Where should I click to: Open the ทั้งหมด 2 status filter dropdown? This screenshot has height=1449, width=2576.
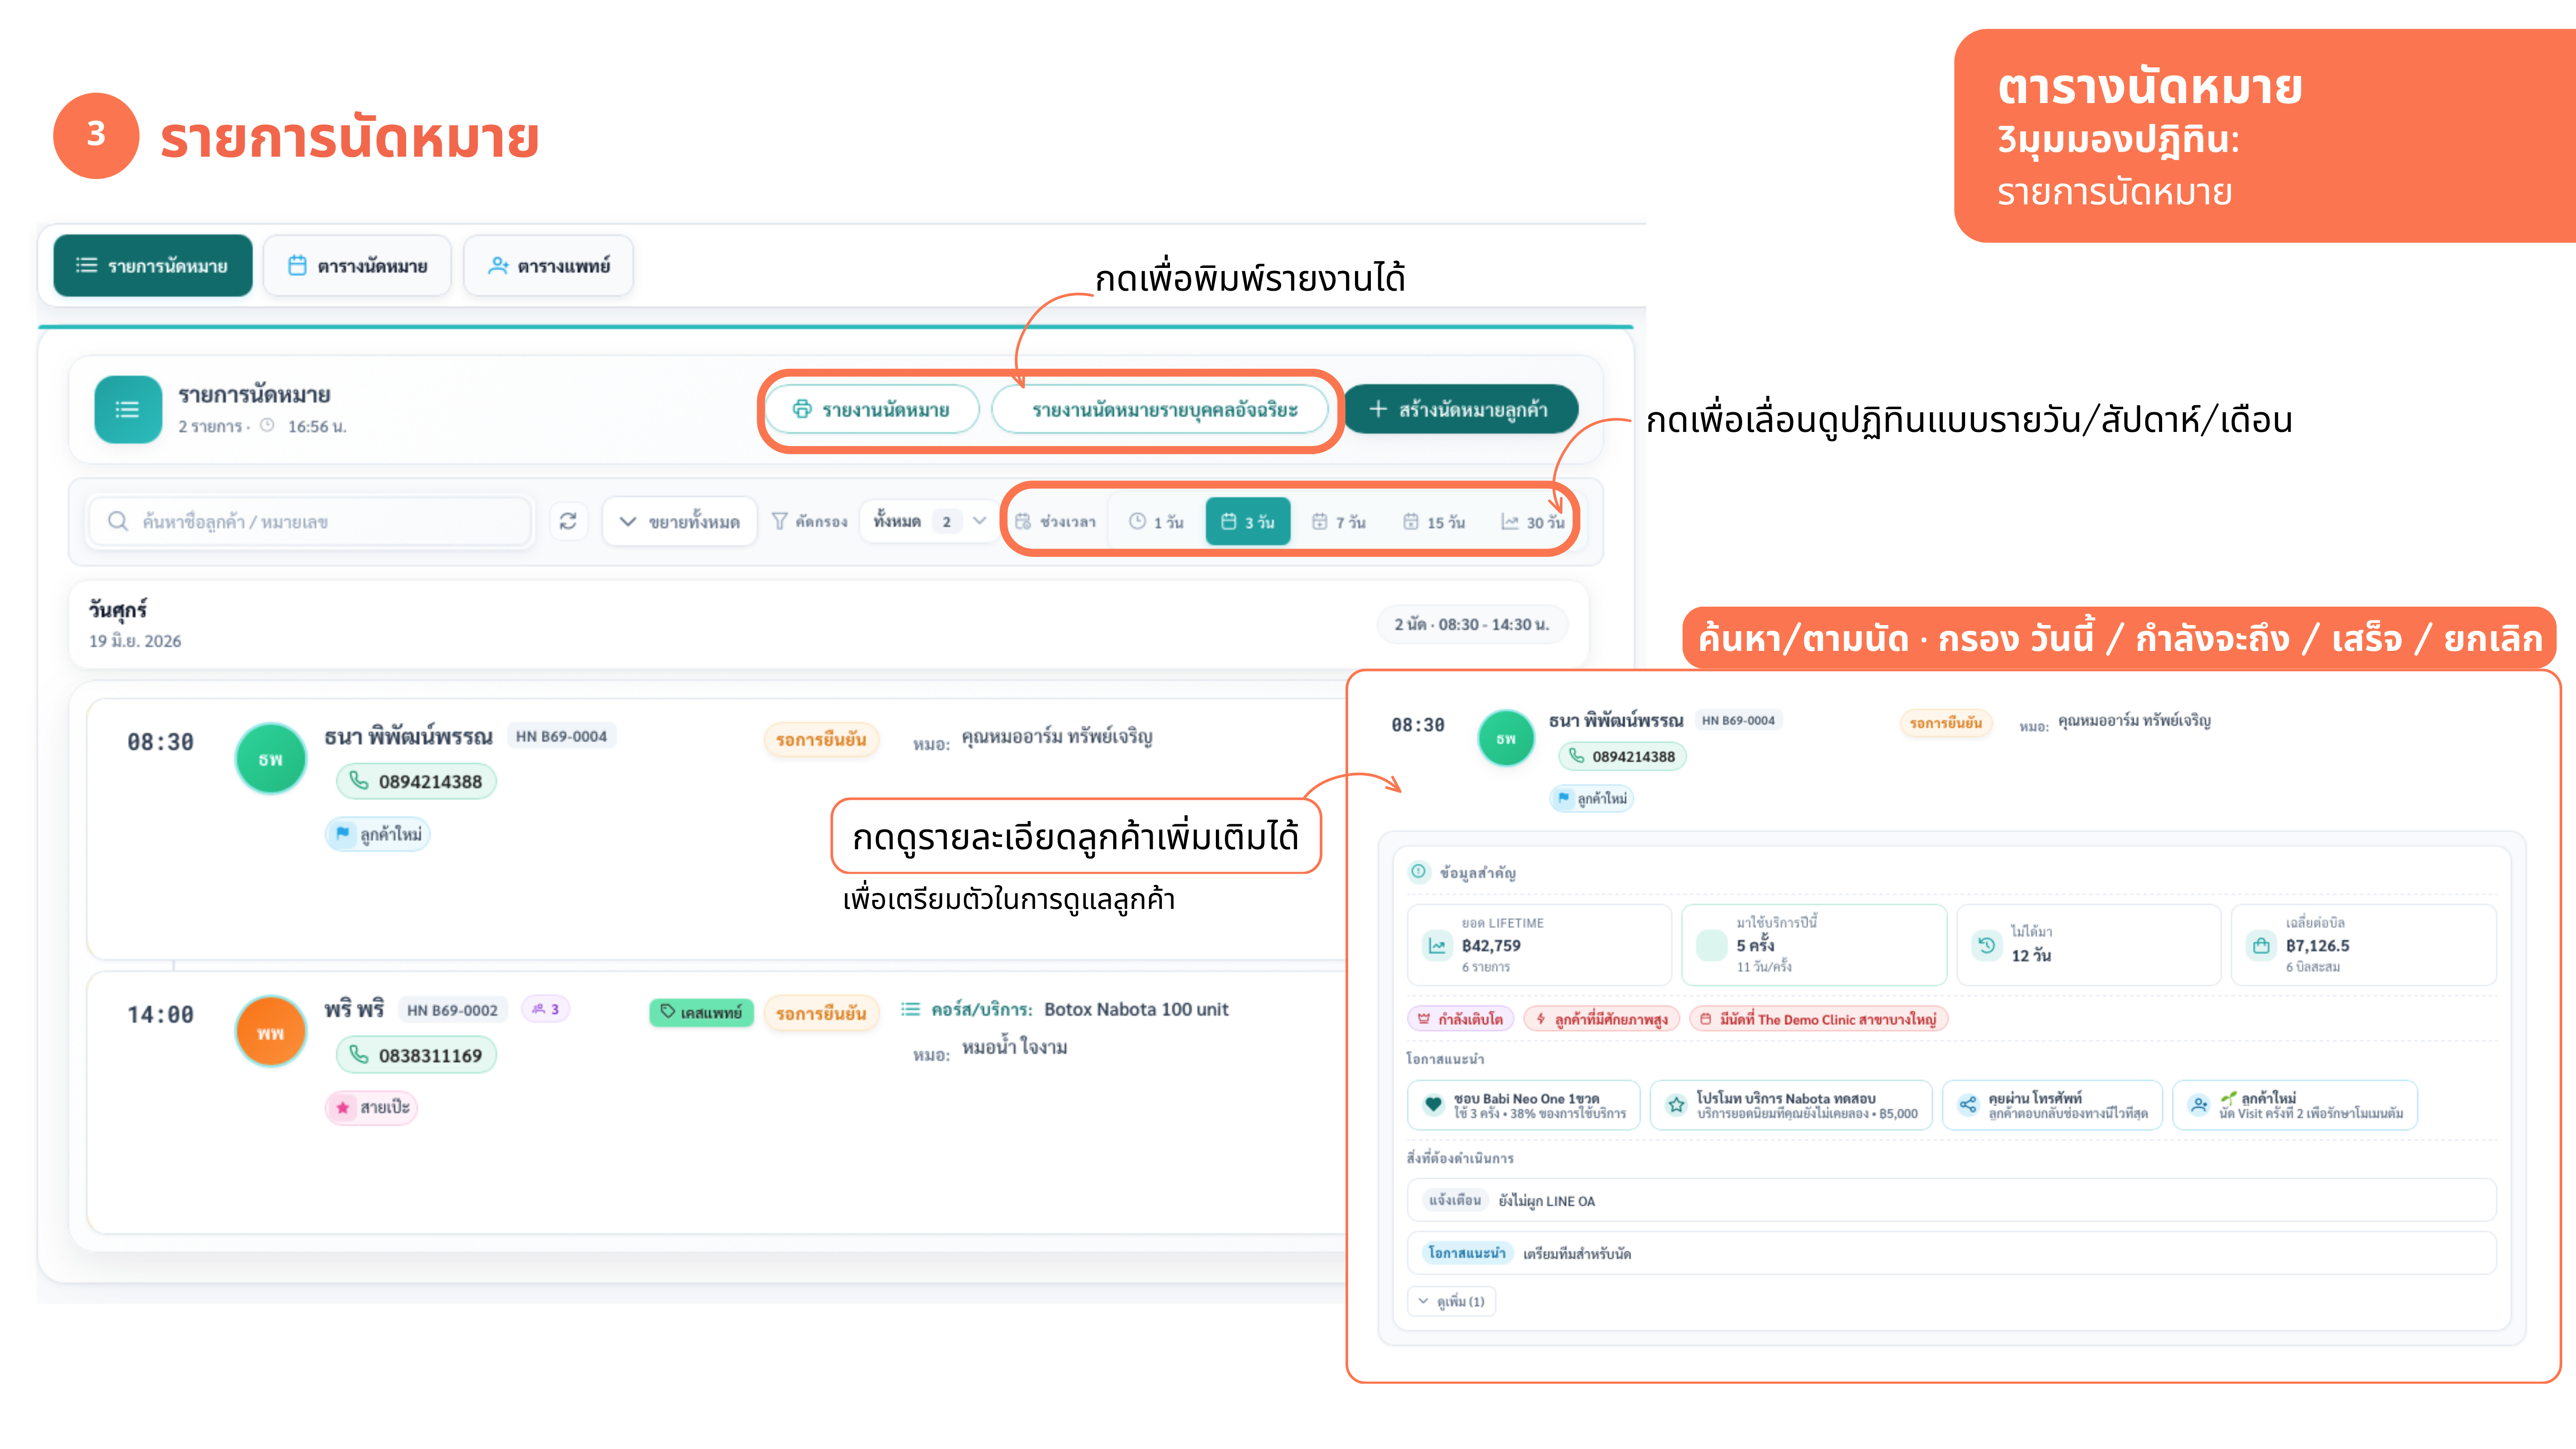pos(929,521)
